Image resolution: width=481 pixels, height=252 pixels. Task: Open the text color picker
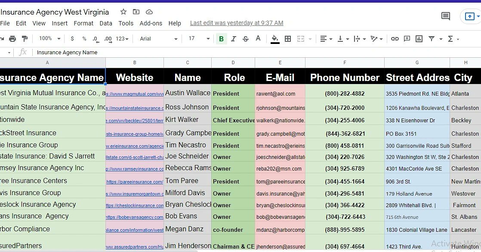coord(258,38)
